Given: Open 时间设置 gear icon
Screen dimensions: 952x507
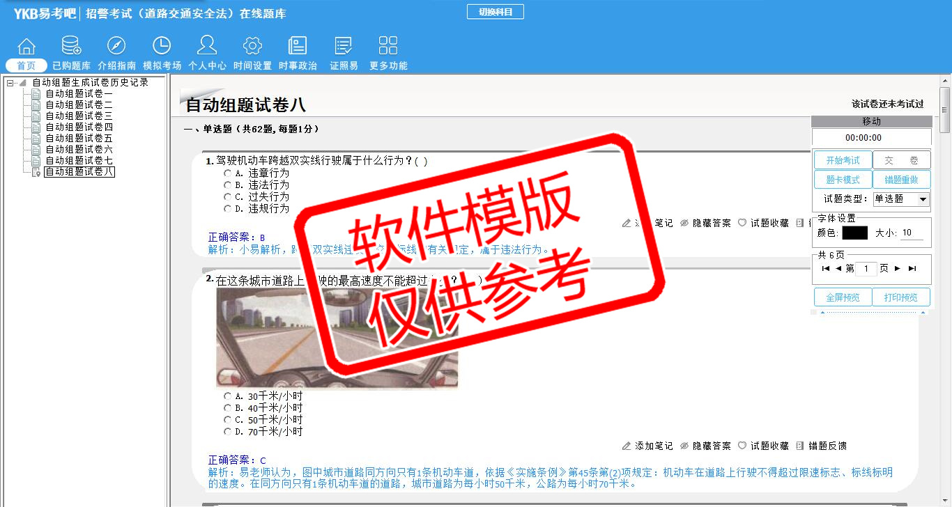Looking at the screenshot, I should tap(252, 47).
